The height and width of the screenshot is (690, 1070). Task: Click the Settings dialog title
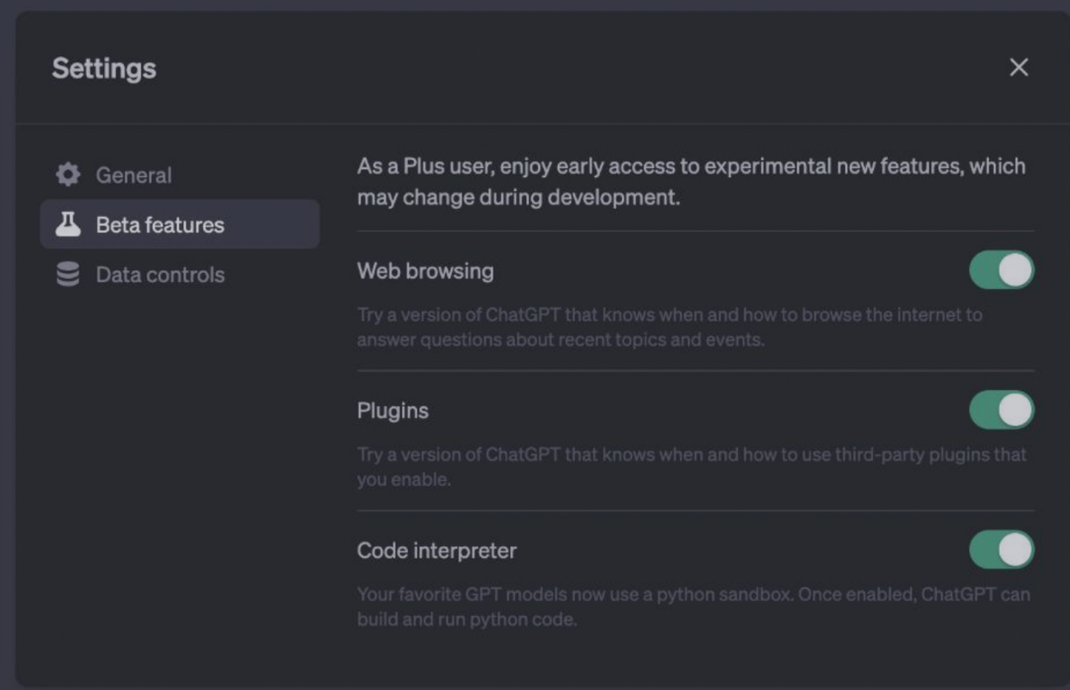coord(104,68)
